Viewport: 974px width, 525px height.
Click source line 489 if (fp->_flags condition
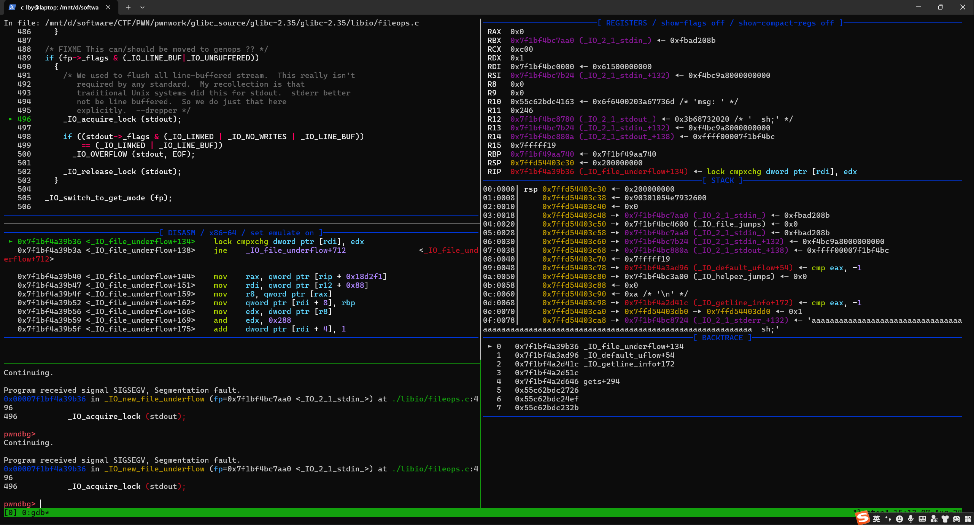point(152,58)
